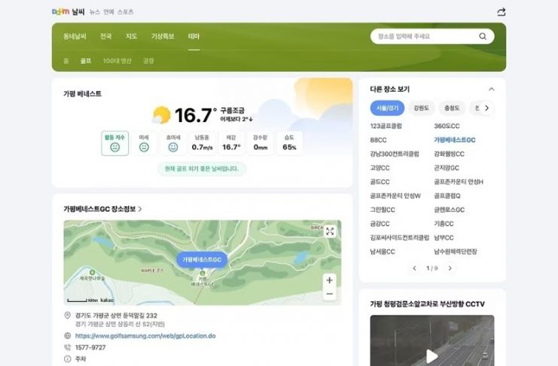Open 골프존카운티 안성W from the list

(x=395, y=196)
